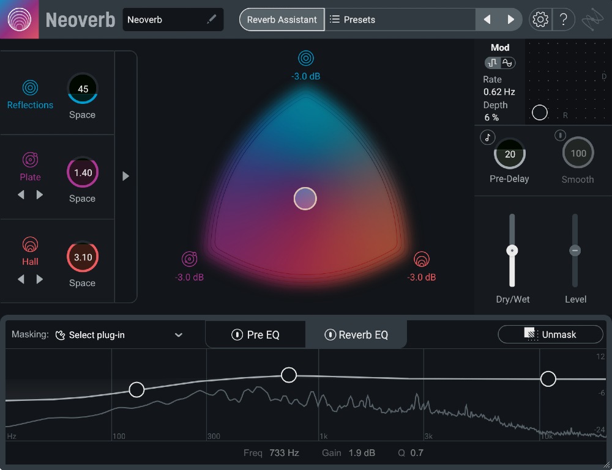Open the Presets browser
Screen dimensions: 612x470
pos(358,19)
